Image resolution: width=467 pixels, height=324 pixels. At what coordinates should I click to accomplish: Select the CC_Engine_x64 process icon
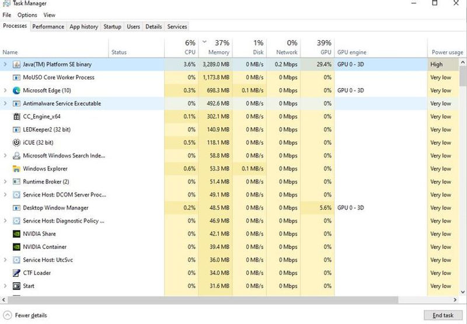tap(16, 117)
